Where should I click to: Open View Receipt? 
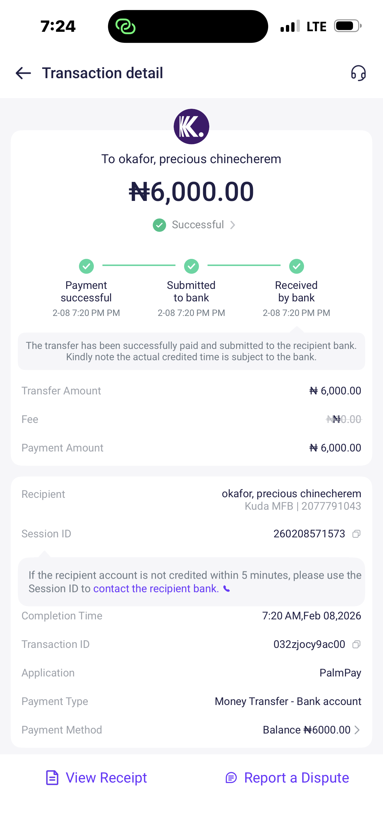pyautogui.click(x=97, y=778)
